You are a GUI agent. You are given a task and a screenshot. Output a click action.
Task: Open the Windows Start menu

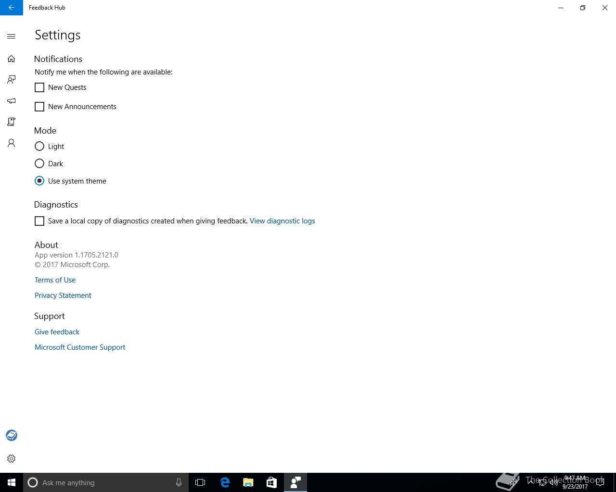point(12,482)
